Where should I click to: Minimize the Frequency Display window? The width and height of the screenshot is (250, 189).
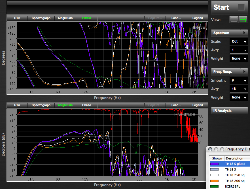tap(216, 149)
